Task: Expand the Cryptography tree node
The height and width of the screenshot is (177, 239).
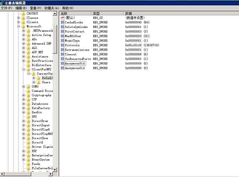Action: coord(23,95)
